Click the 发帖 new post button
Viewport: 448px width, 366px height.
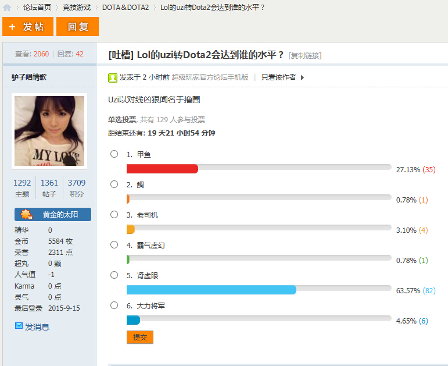point(27,27)
